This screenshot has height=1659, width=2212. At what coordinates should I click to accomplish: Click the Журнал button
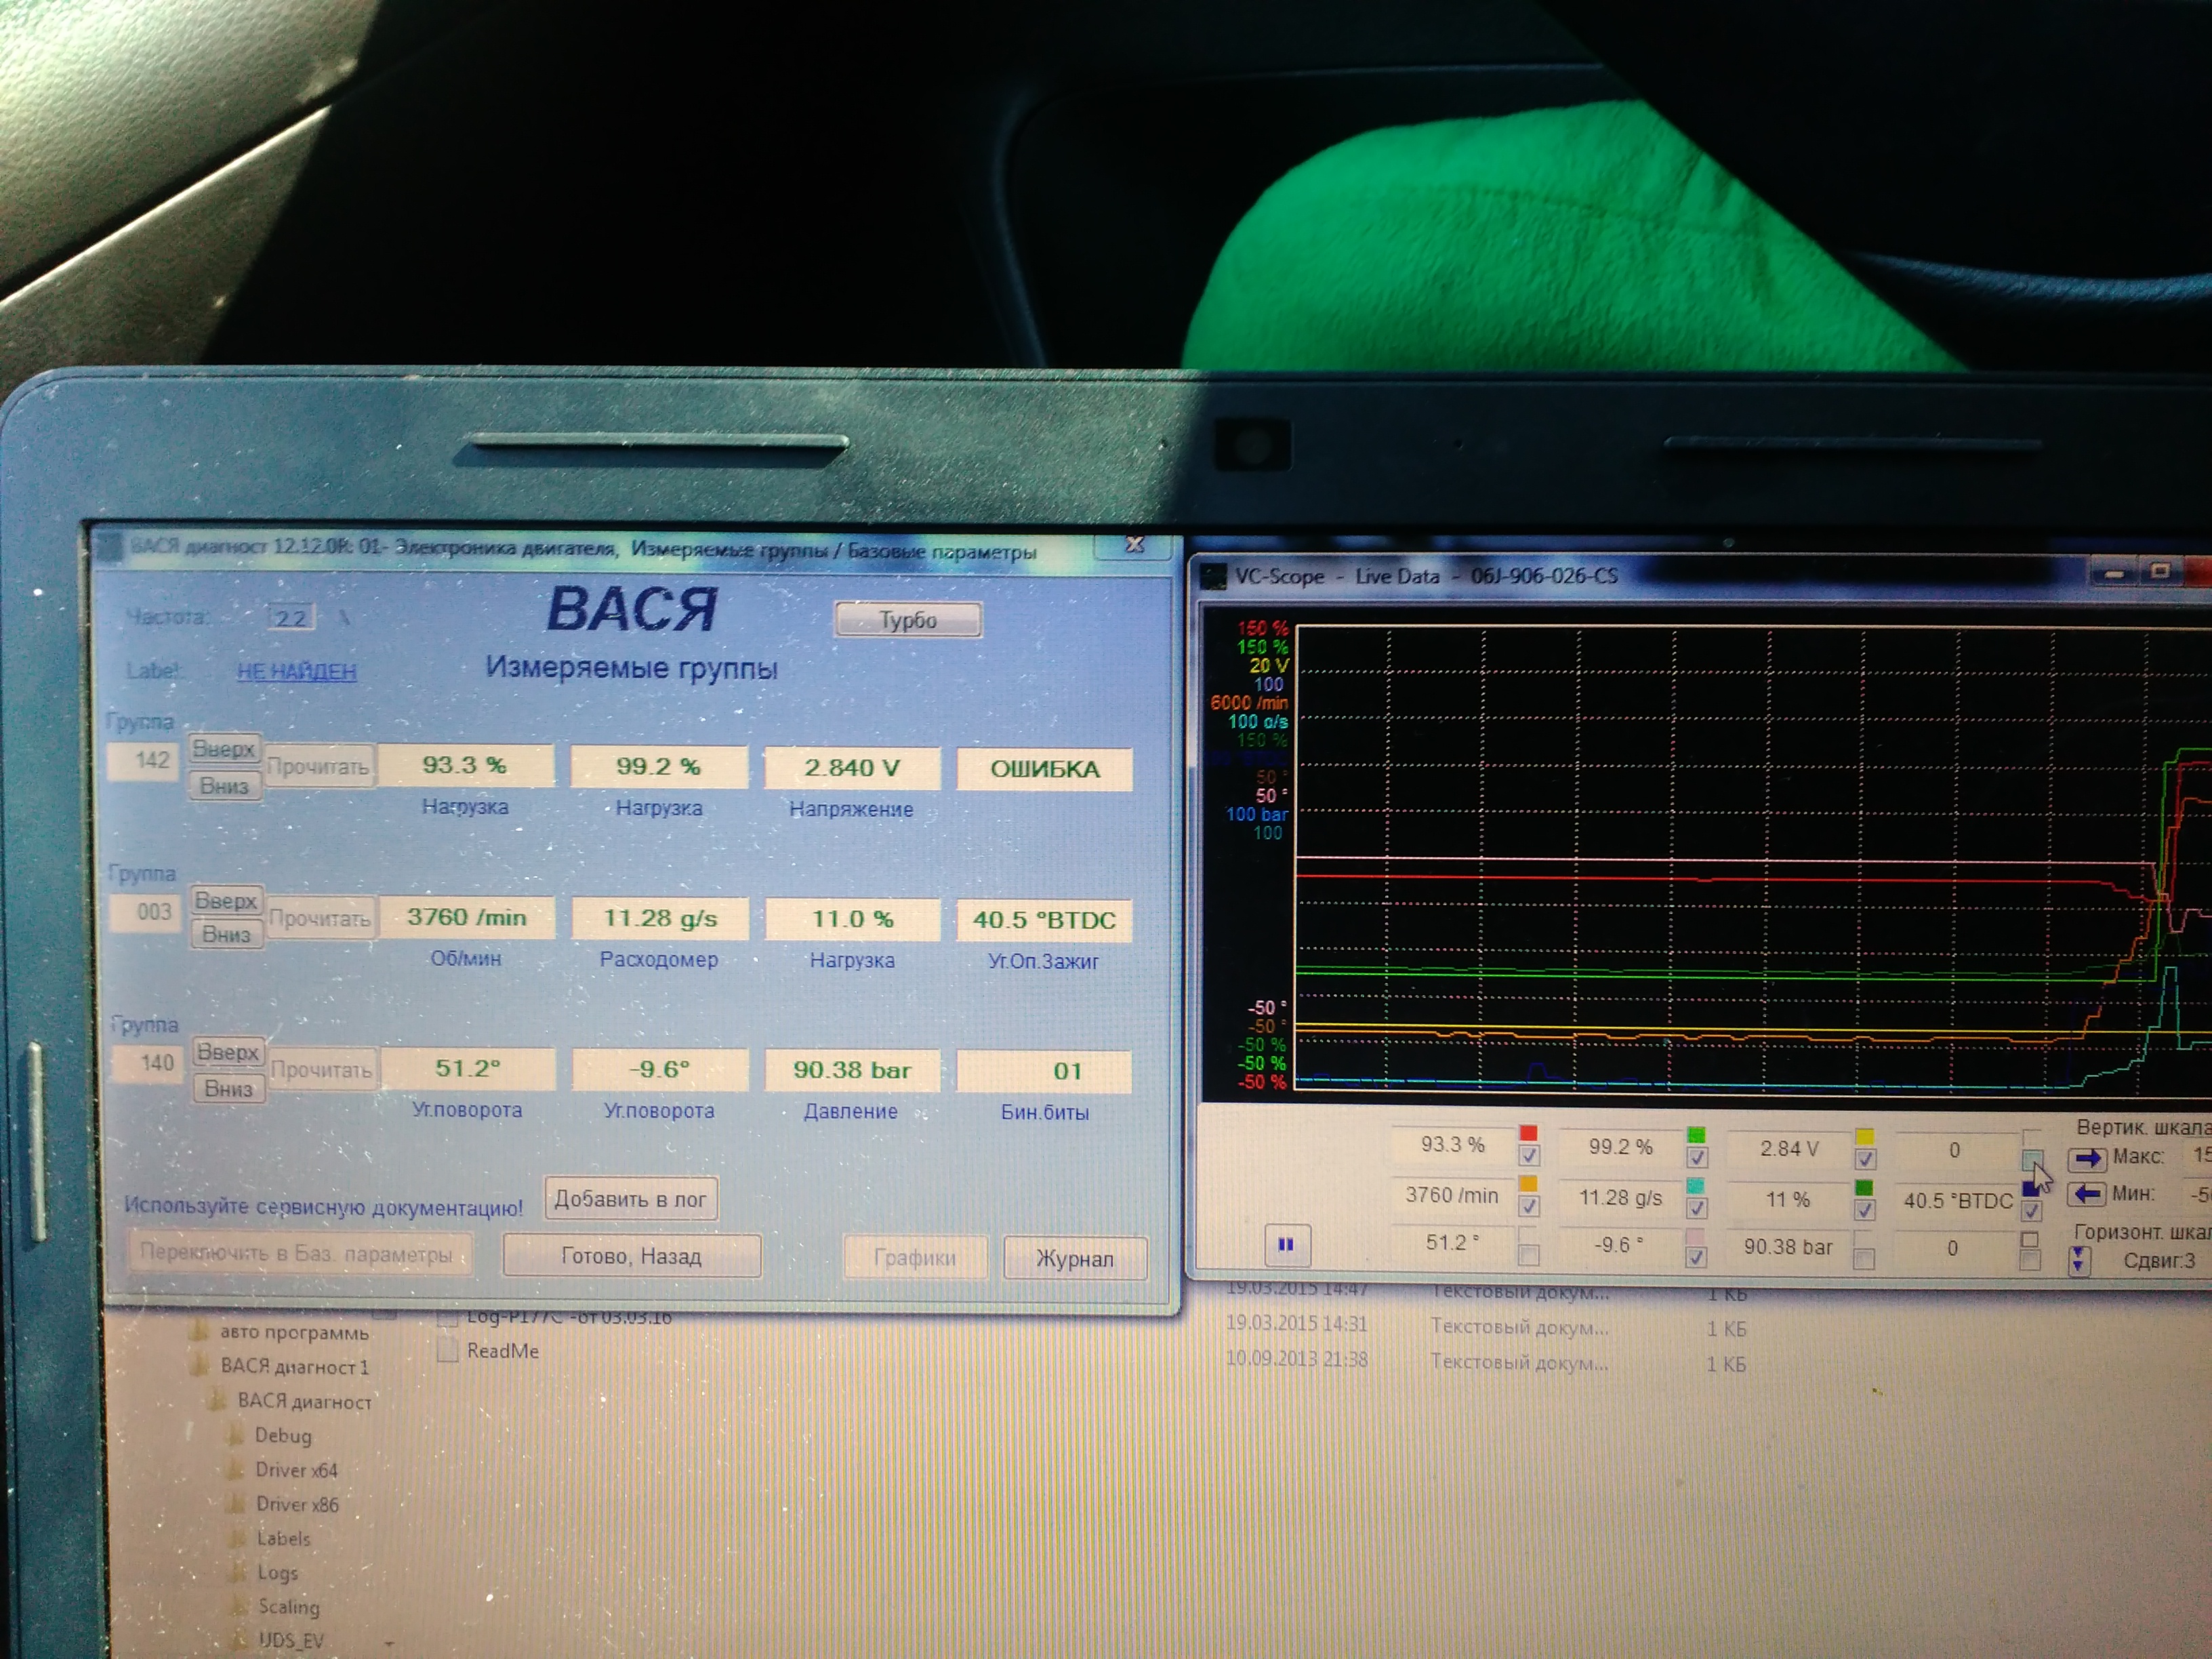pyautogui.click(x=1074, y=1258)
